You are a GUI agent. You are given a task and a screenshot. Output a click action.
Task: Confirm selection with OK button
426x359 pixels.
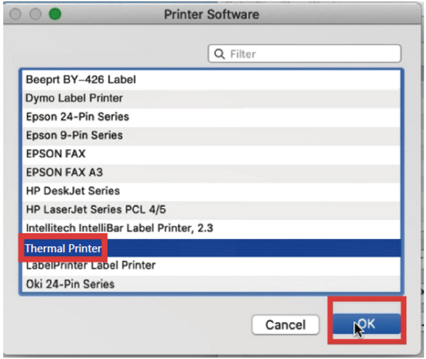(x=367, y=324)
